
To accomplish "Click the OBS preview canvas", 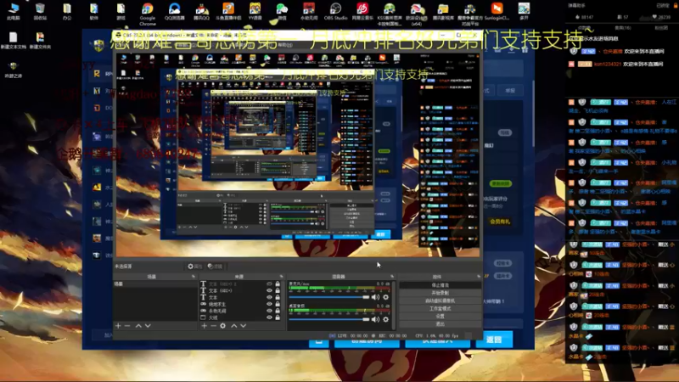I will click(298, 155).
